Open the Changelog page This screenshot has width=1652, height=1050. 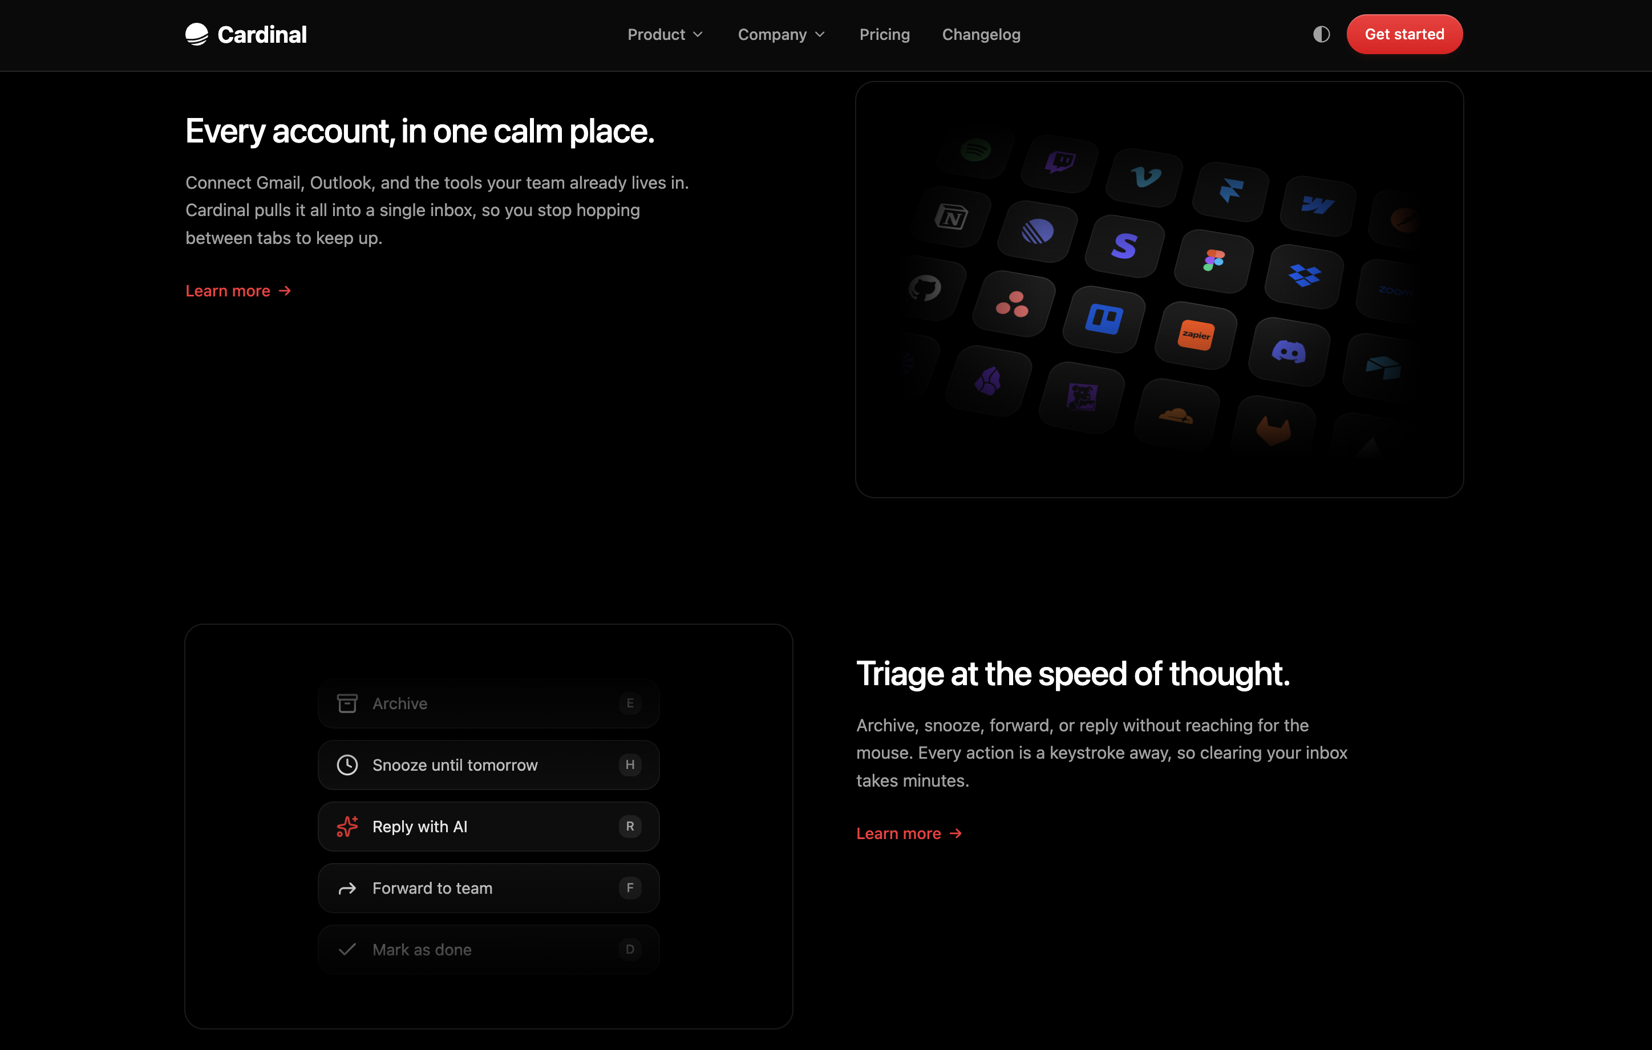[x=981, y=34]
